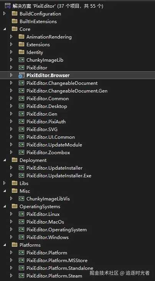This screenshot has width=155, height=281.
Task: Select the PixiEditor.Platform.Standalone item
Action: pos(60,268)
